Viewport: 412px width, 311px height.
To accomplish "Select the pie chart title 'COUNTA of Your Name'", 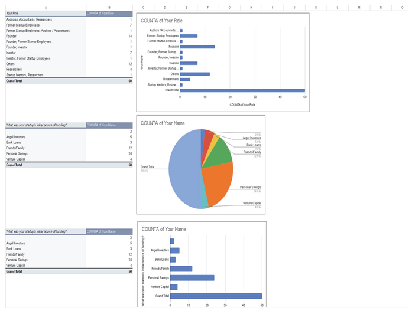I will pyautogui.click(x=163, y=122).
